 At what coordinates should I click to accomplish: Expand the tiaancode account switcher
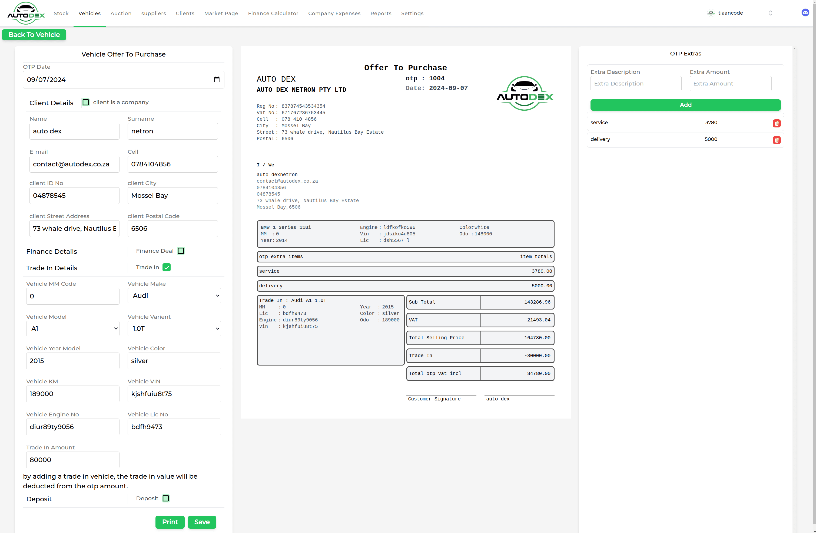tap(770, 13)
